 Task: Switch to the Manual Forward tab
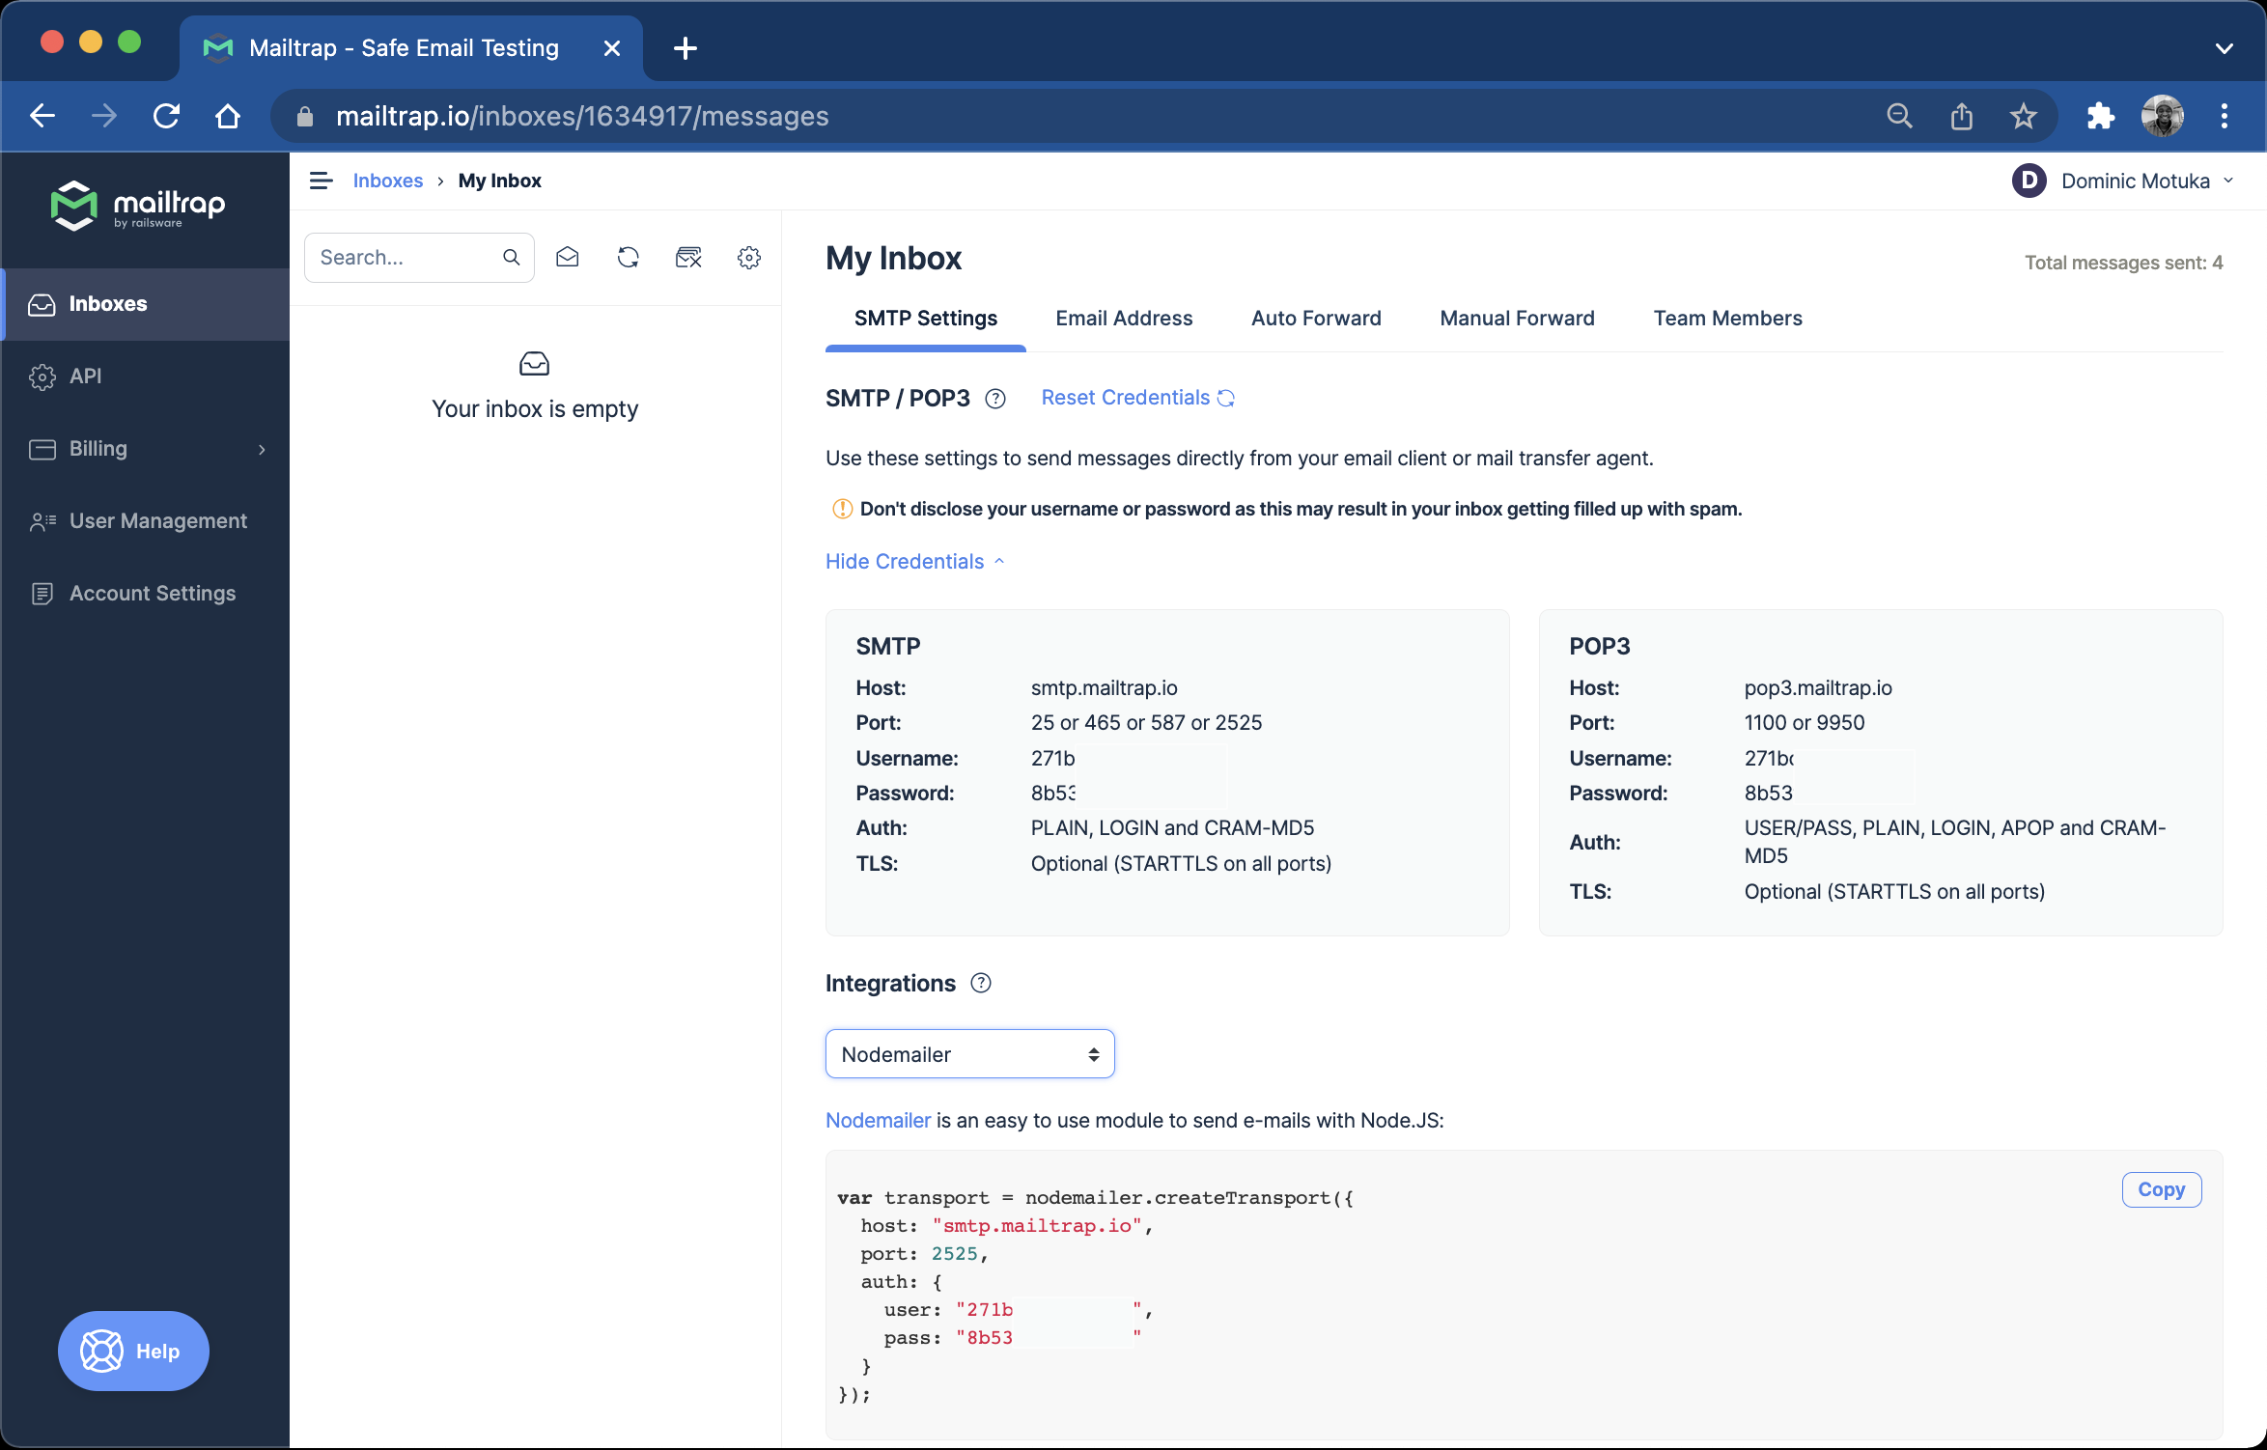point(1516,319)
